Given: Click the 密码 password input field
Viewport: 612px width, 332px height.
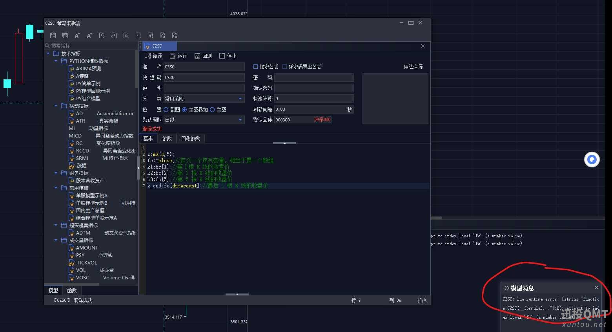Looking at the screenshot, I should coord(314,77).
